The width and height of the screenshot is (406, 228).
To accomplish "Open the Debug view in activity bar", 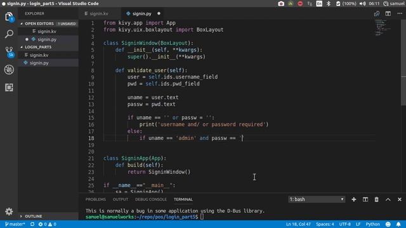I will click(9, 70).
